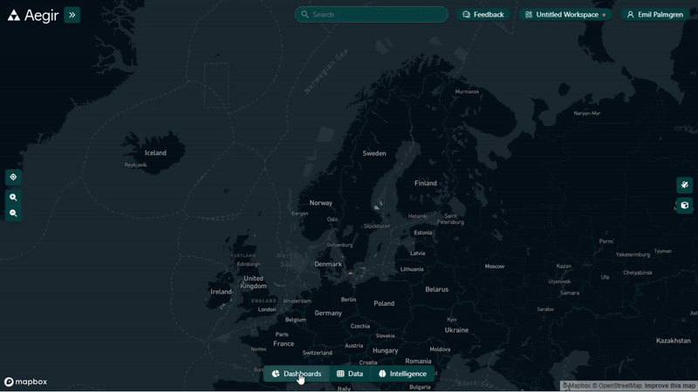698x392 pixels.
Task: Click the Ireland map label
Action: point(221,292)
